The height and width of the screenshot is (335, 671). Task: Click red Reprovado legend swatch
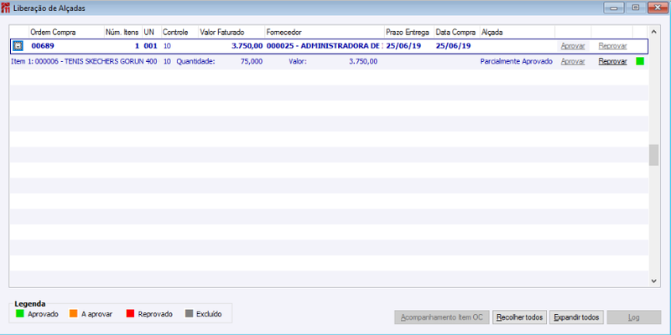pos(131,313)
